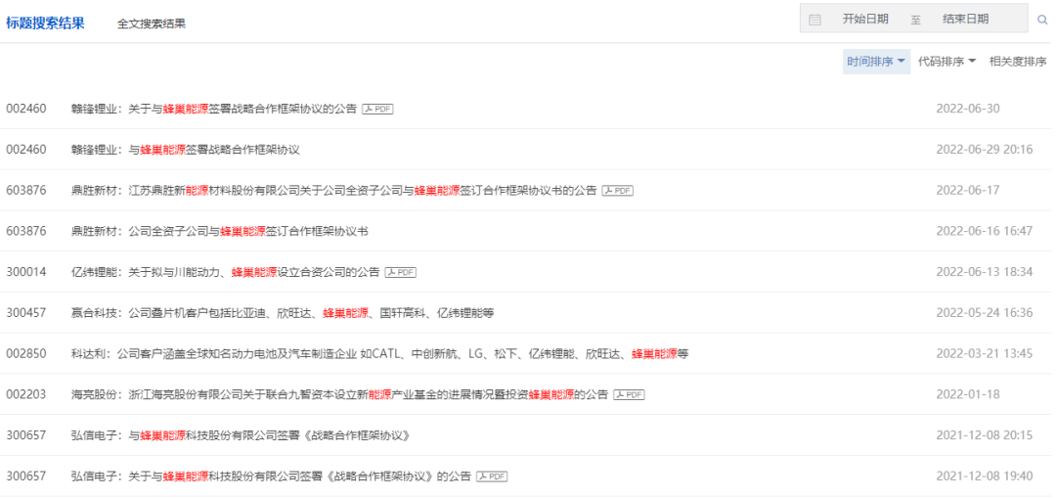Open PDF icon for 弘信电子 19:40 announcement
Viewport: 1056px width, 499px height.
coord(492,476)
